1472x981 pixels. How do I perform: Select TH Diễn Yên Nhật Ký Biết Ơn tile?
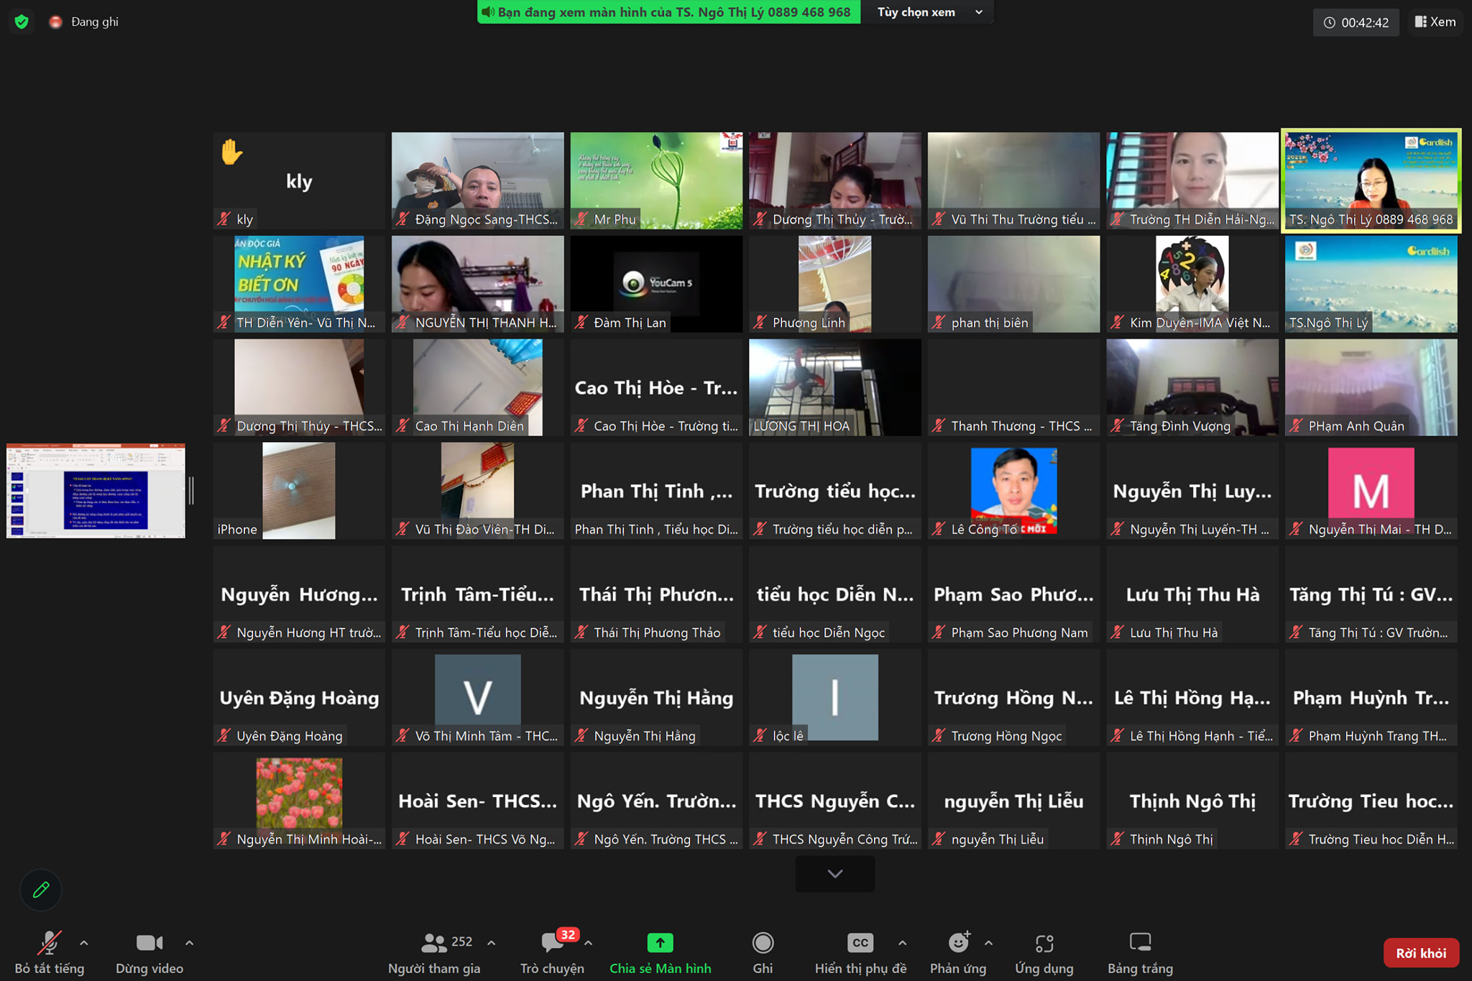pyautogui.click(x=299, y=284)
